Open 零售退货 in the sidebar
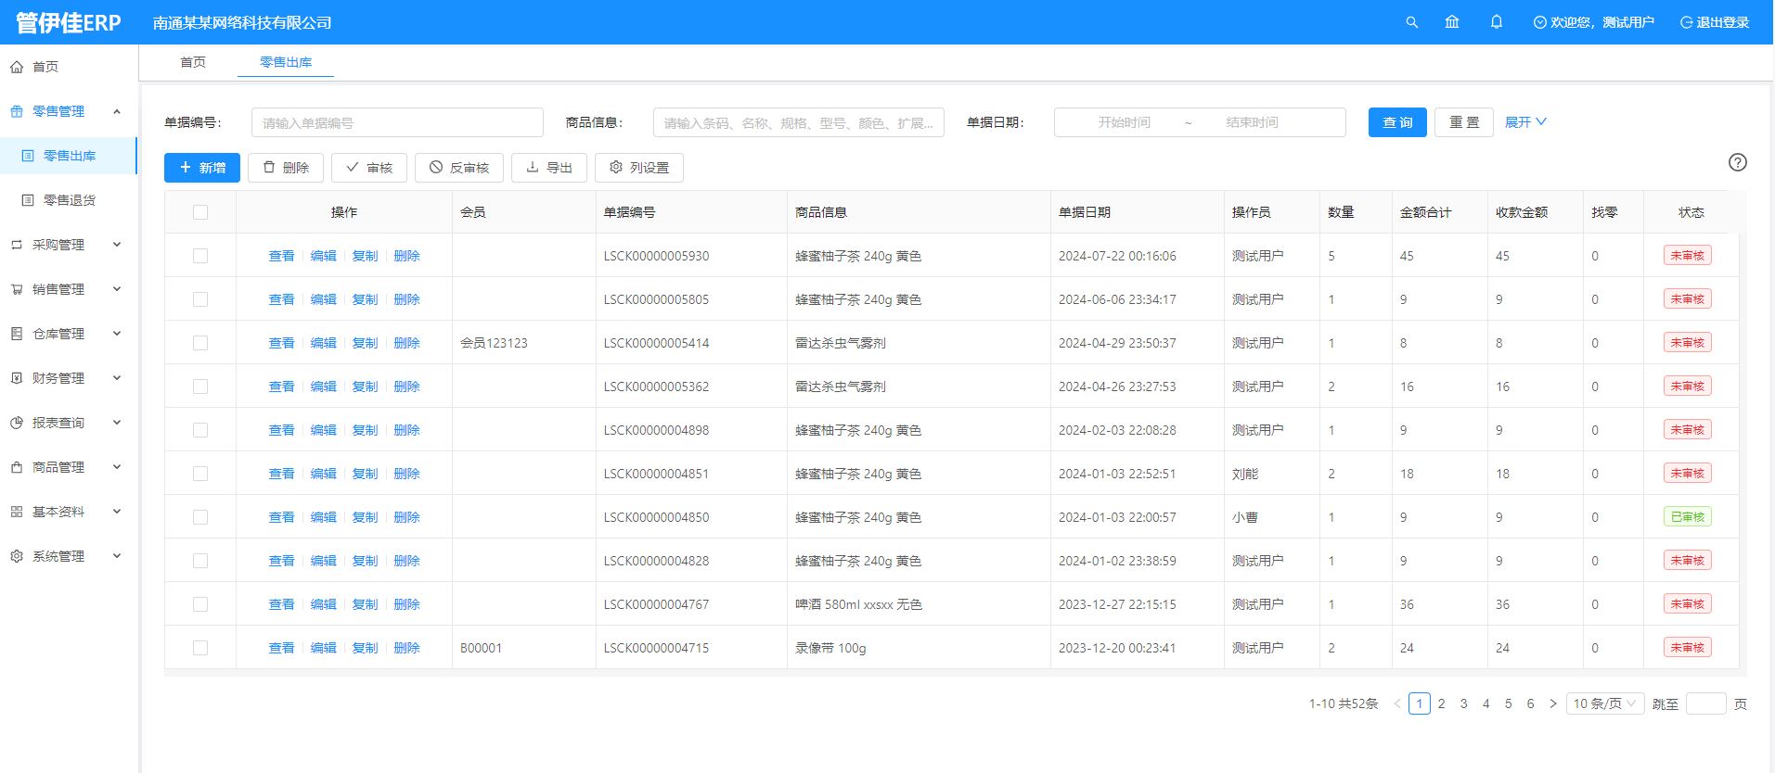The image size is (1775, 773). [x=70, y=200]
